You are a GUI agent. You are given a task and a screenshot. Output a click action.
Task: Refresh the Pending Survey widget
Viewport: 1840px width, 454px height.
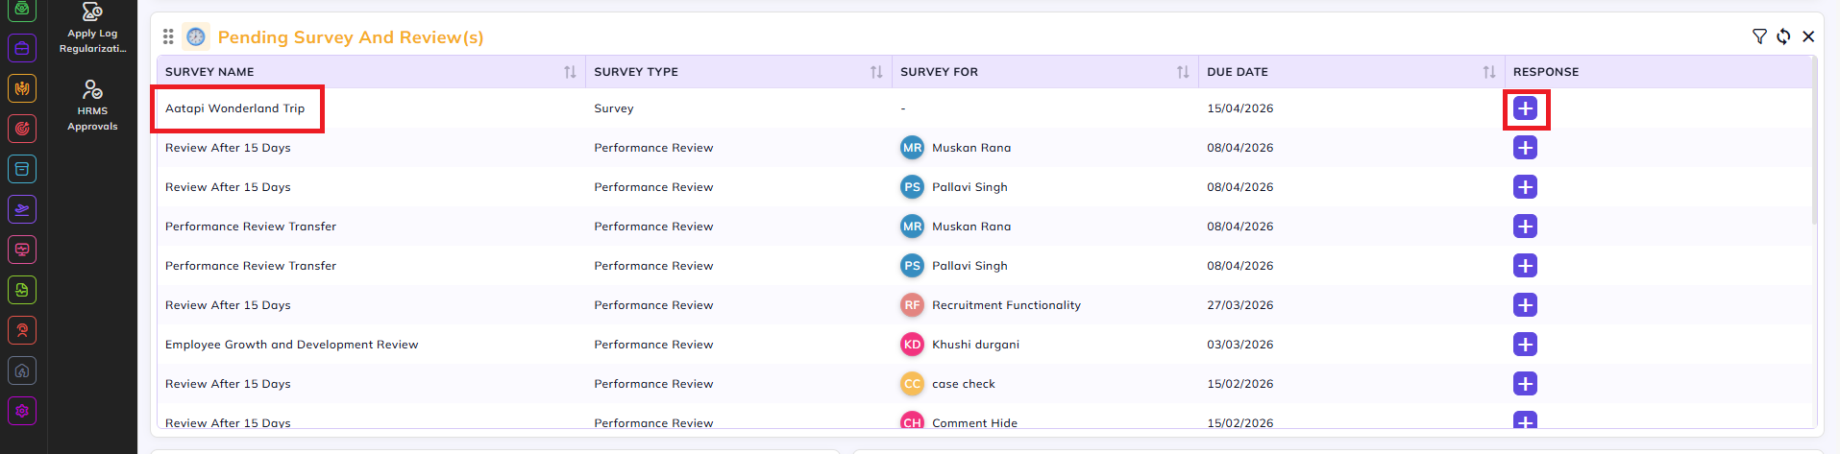click(1783, 36)
